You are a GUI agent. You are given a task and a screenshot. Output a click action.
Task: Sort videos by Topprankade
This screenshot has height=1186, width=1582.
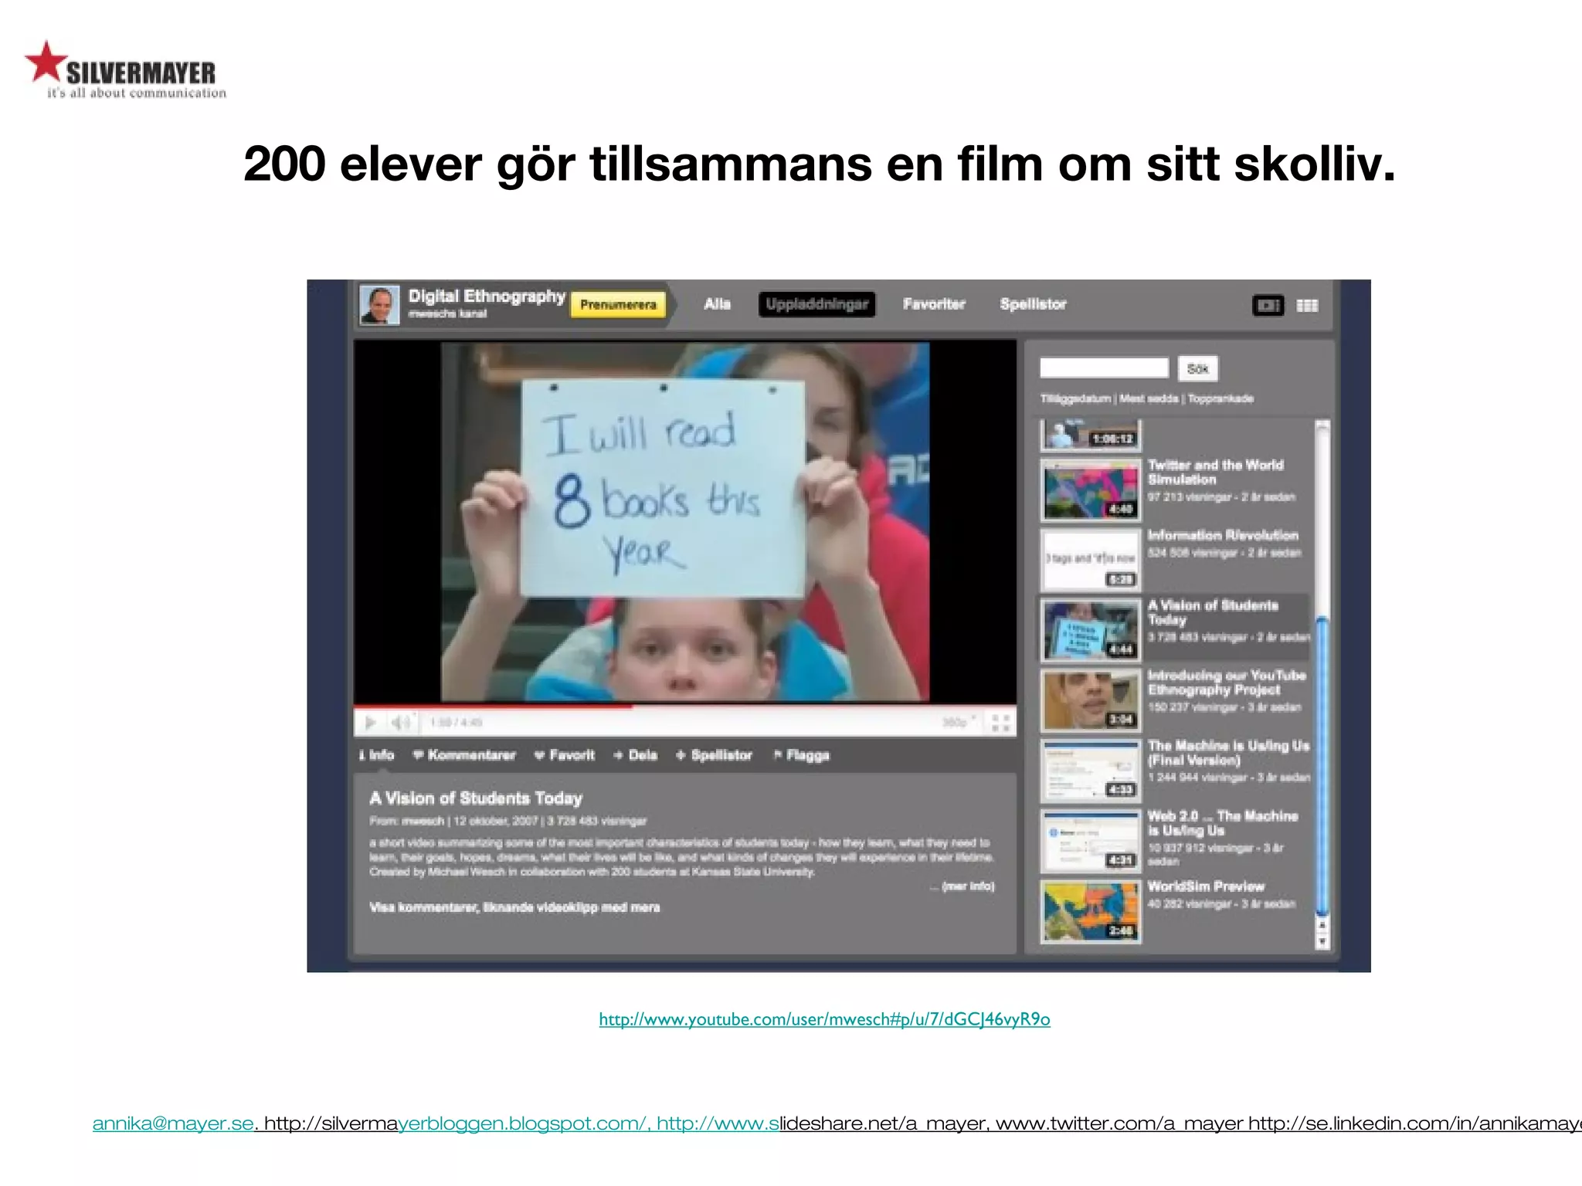pyautogui.click(x=1220, y=398)
